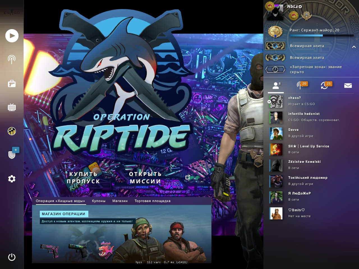
Task: Select friend ♡Dmitr♡
Action: pos(311,213)
